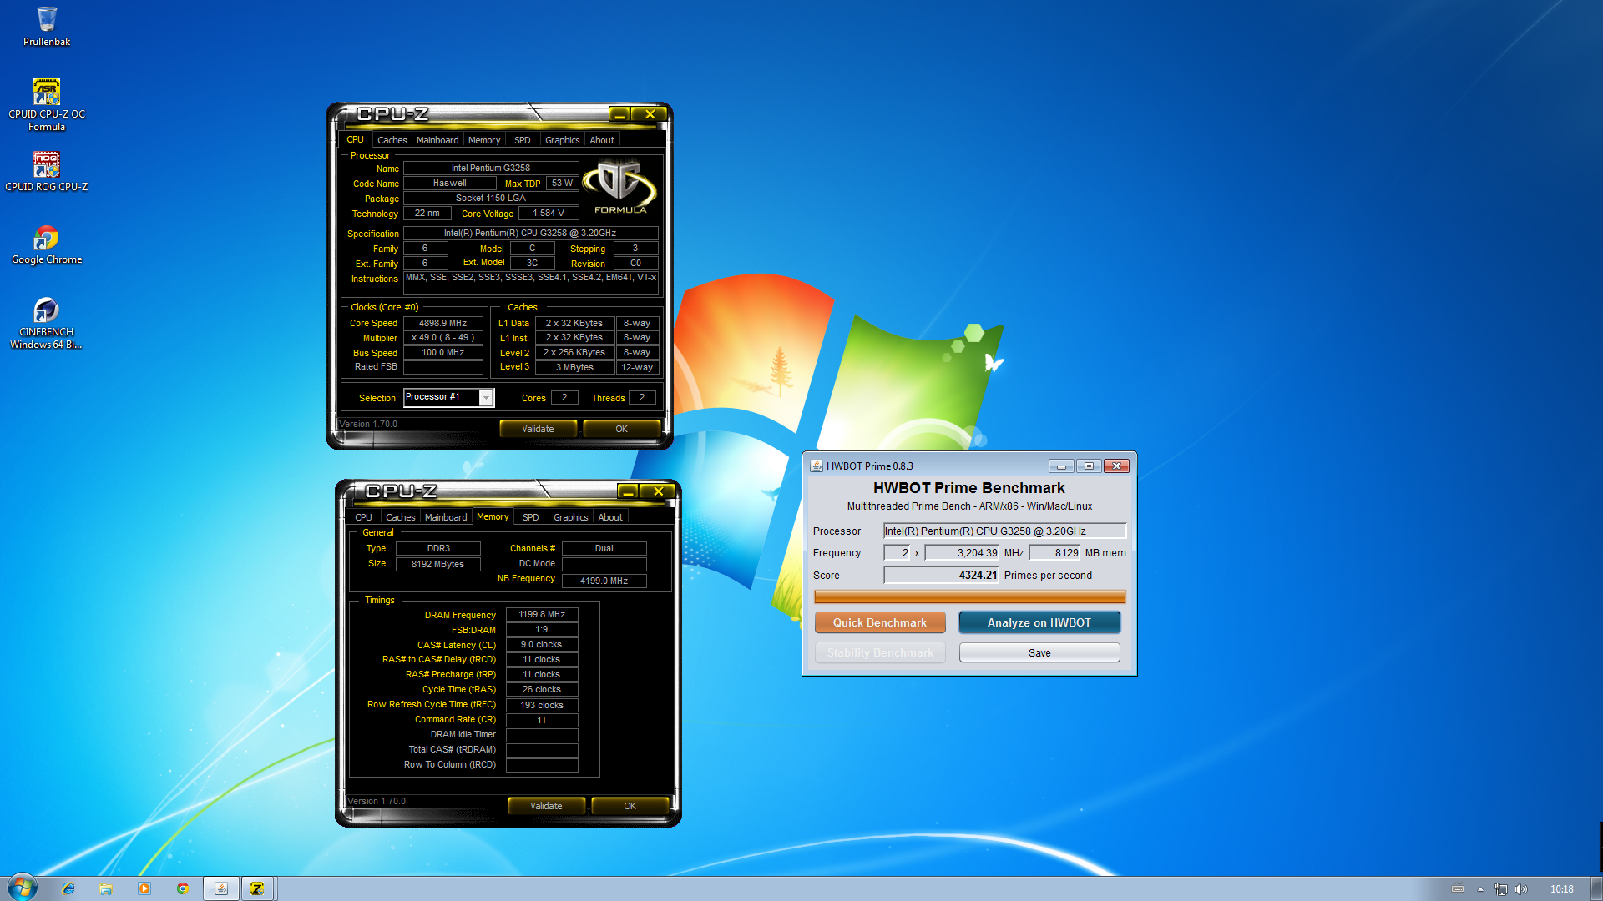The image size is (1603, 901).
Task: Open Windows Media Player taskbar icon
Action: pyautogui.click(x=144, y=888)
